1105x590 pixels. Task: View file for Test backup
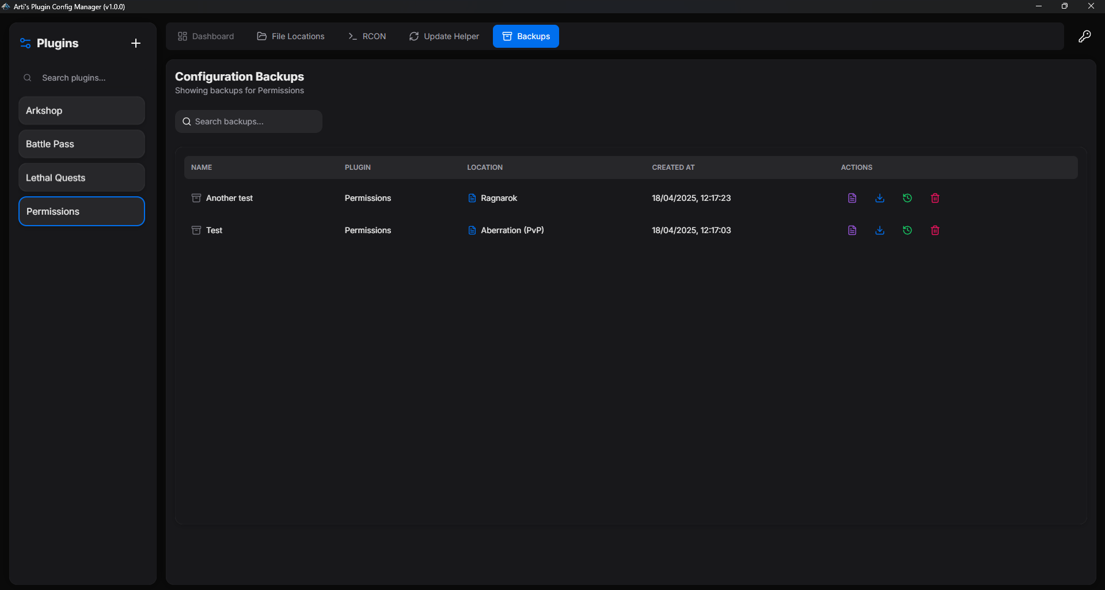tap(852, 230)
